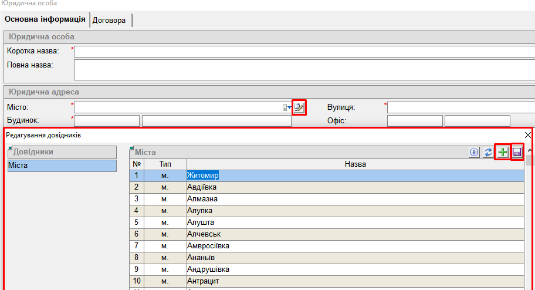The image size is (535, 290).
Task: Click the Повна назва text area
Action: click(304, 69)
